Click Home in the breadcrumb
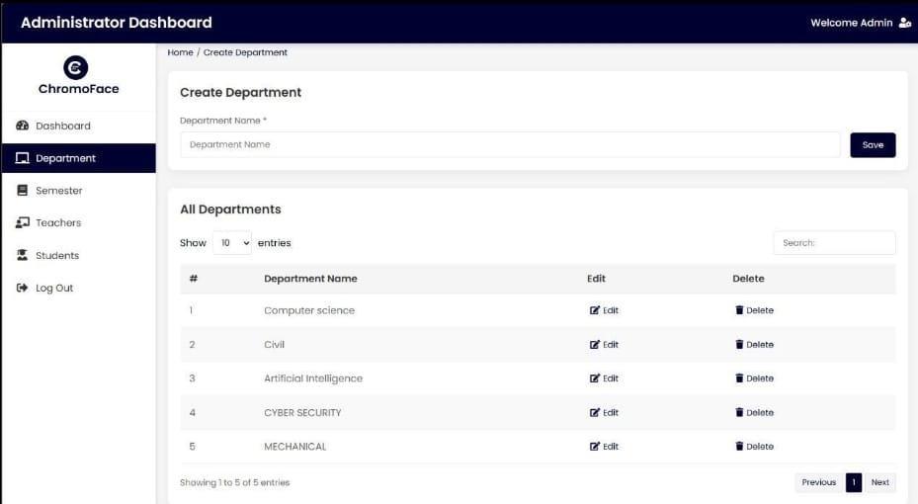Screen dimensions: 918x504 (x=180, y=52)
